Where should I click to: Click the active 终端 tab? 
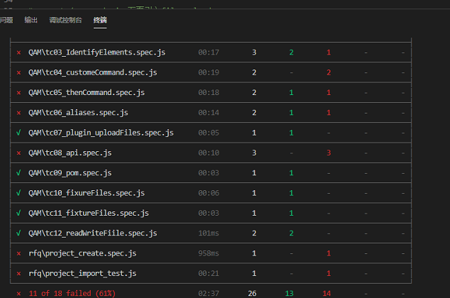tap(100, 21)
